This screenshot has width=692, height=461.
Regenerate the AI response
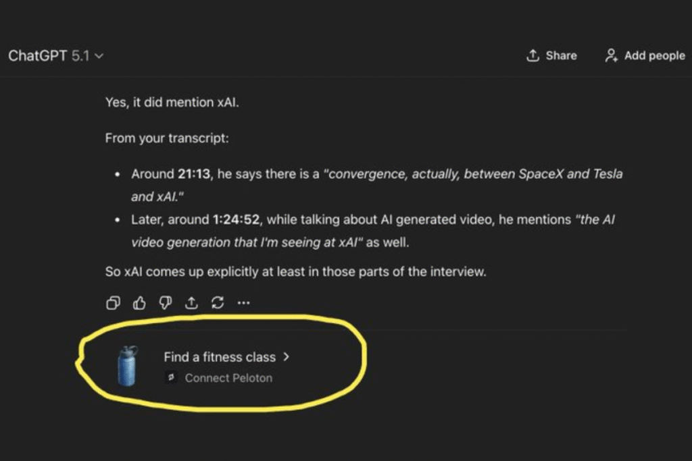[217, 303]
